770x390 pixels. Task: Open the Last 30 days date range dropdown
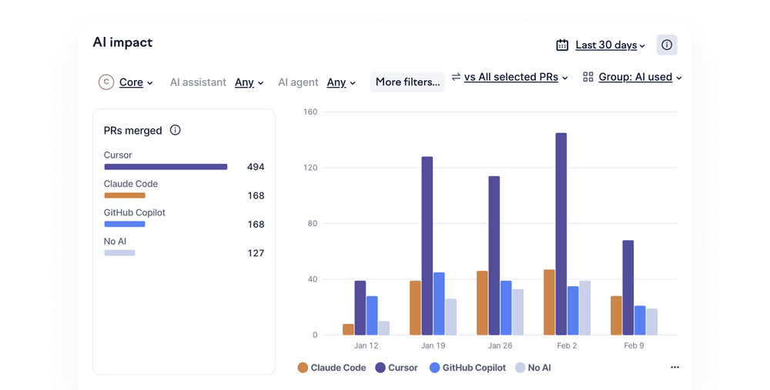point(610,45)
